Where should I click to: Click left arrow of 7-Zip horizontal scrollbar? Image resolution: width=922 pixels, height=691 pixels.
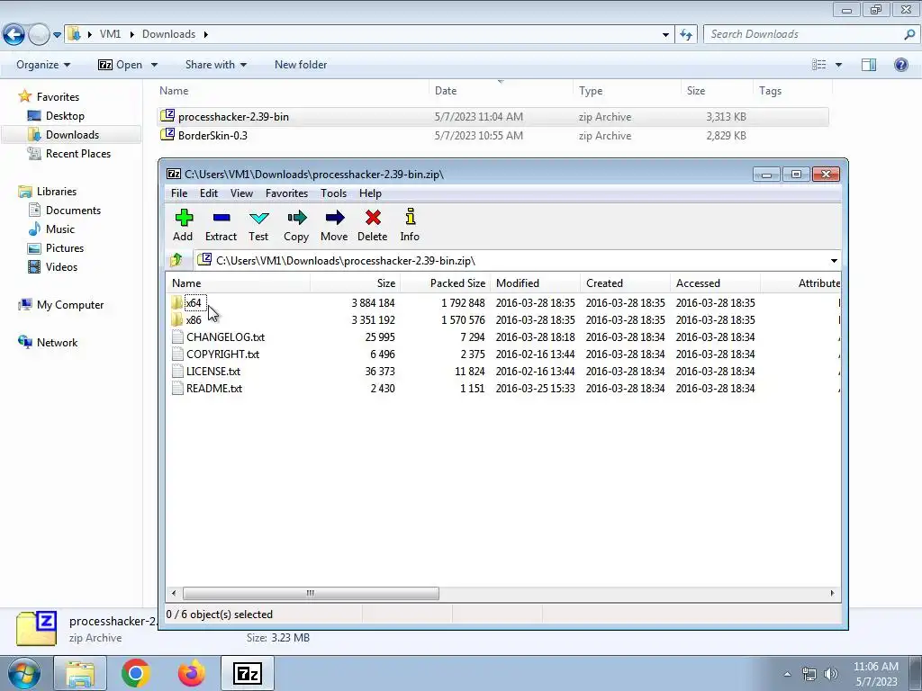pyautogui.click(x=174, y=593)
